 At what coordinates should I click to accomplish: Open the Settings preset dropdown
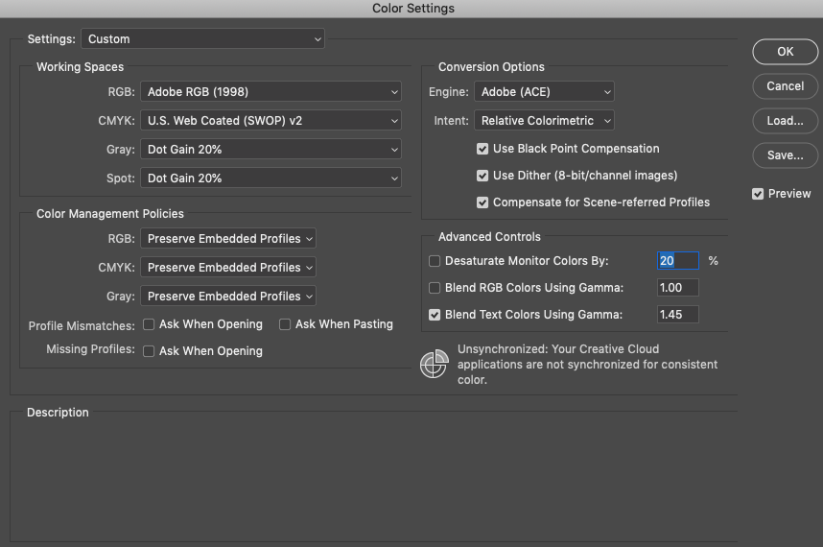pyautogui.click(x=203, y=39)
